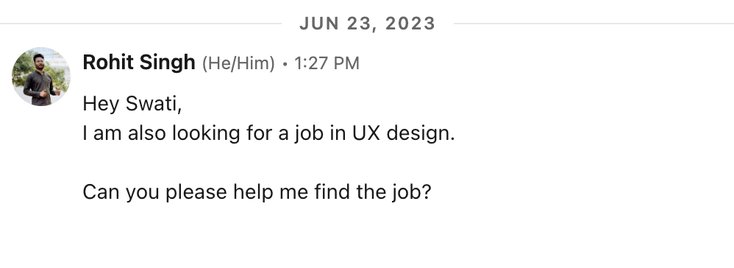This screenshot has width=734, height=268.
Task: Select the "Hey Swati," greeting line
Action: point(132,104)
